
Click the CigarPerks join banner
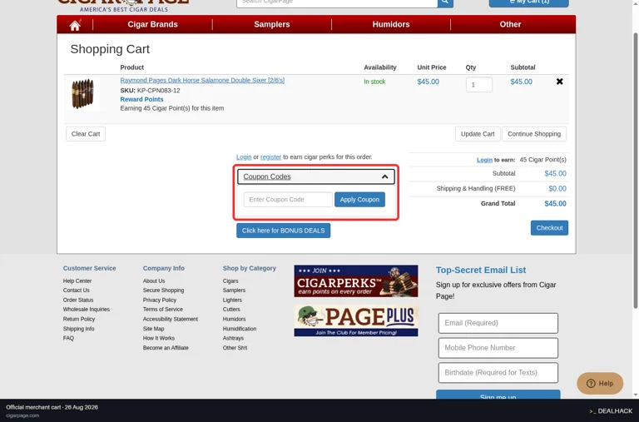pyautogui.click(x=356, y=281)
